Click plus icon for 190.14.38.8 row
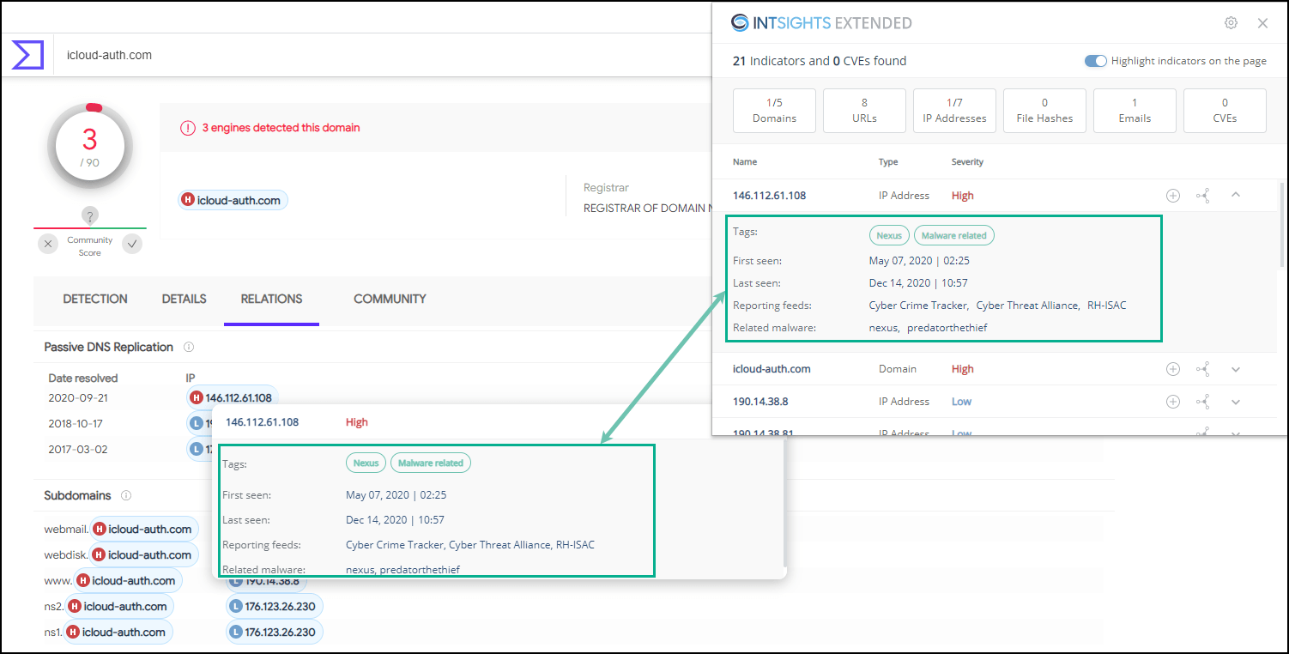This screenshot has width=1289, height=654. (x=1173, y=402)
